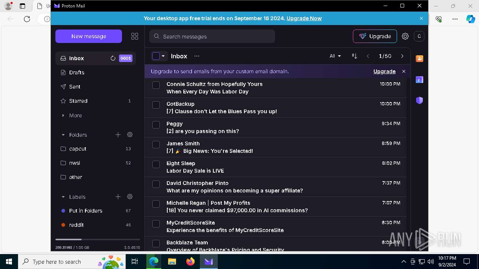Go to next page arrow

coord(402,56)
